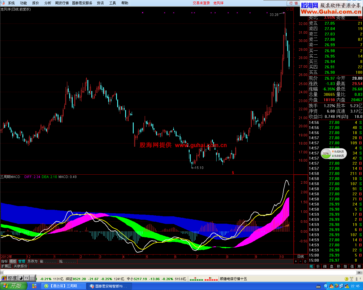Select the 盘 tab in quote panel

click(x=332, y=266)
